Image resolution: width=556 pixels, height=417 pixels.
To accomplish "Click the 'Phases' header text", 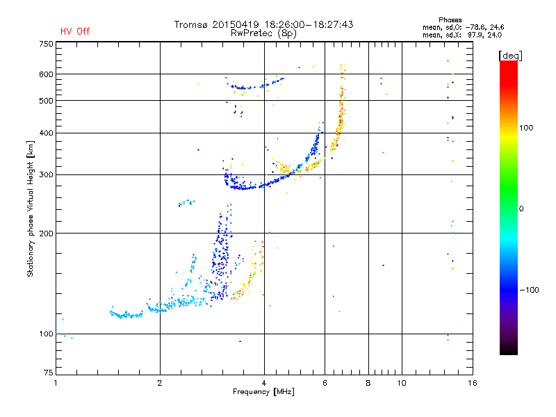I will (x=450, y=20).
